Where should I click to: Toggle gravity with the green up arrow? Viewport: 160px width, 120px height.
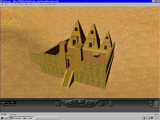coord(81,105)
